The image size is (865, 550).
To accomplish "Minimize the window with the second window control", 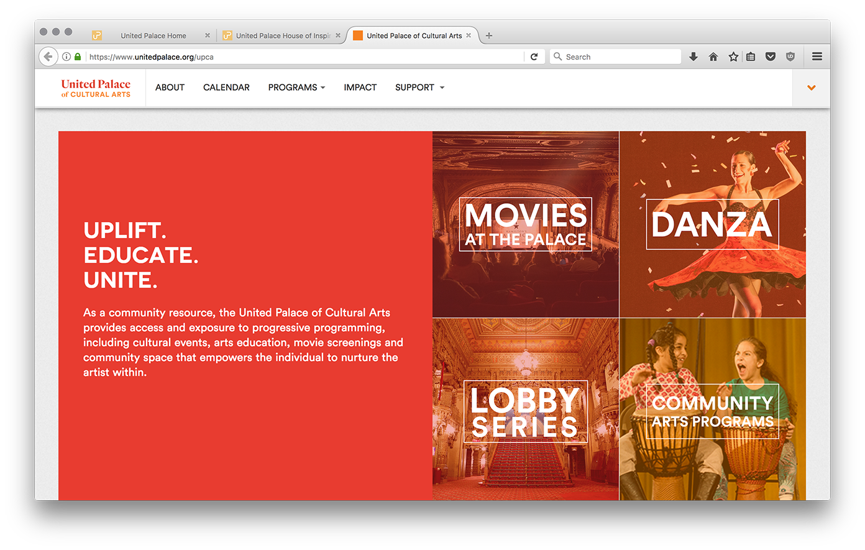I will [56, 32].
